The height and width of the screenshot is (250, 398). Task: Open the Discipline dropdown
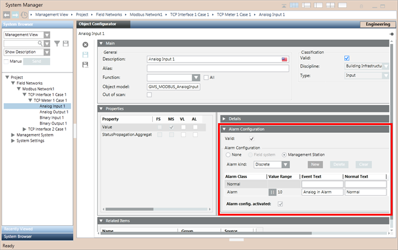point(386,66)
